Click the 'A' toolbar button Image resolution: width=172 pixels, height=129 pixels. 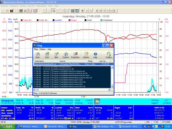[x=82, y=11]
